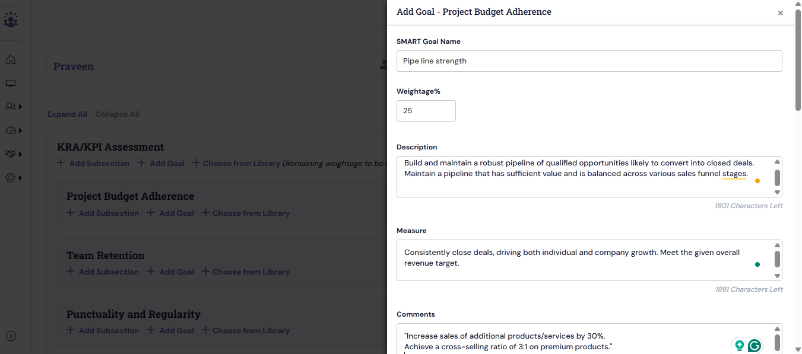Screen dimensions: 802x354
Task: Click the SMART Goal Name input field
Action: click(x=589, y=61)
